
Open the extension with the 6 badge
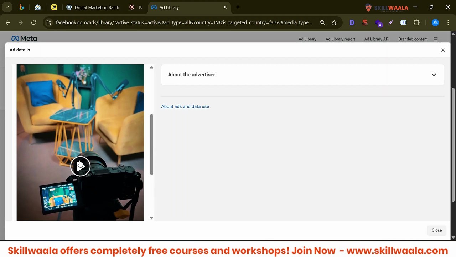pyautogui.click(x=378, y=23)
